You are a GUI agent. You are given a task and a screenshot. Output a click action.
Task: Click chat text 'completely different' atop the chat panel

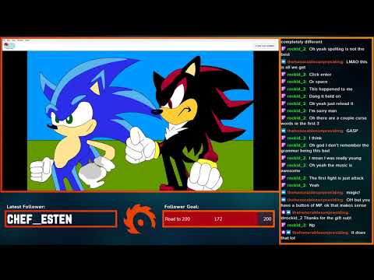[x=302, y=42]
